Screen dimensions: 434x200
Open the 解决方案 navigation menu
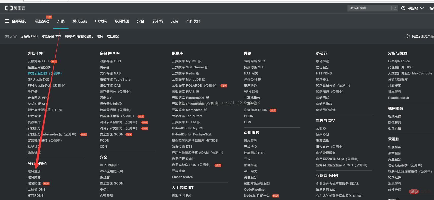(x=80, y=21)
